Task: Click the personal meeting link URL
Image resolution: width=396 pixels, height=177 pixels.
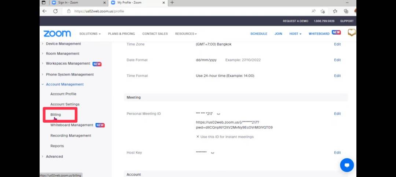Action: [x=234, y=125]
